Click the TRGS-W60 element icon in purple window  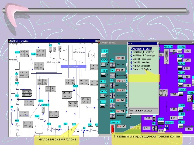[180, 51]
